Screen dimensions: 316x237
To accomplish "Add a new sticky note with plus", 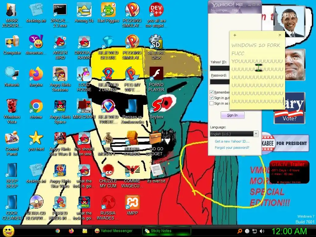I will click(x=235, y=35).
